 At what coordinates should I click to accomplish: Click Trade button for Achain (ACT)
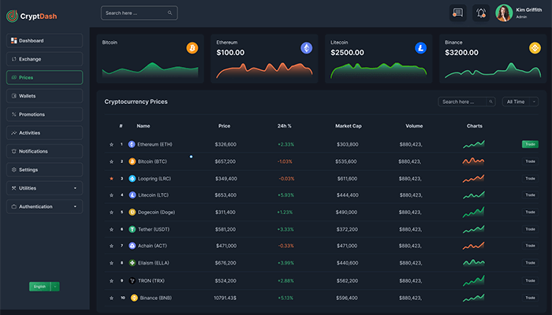tap(530, 246)
